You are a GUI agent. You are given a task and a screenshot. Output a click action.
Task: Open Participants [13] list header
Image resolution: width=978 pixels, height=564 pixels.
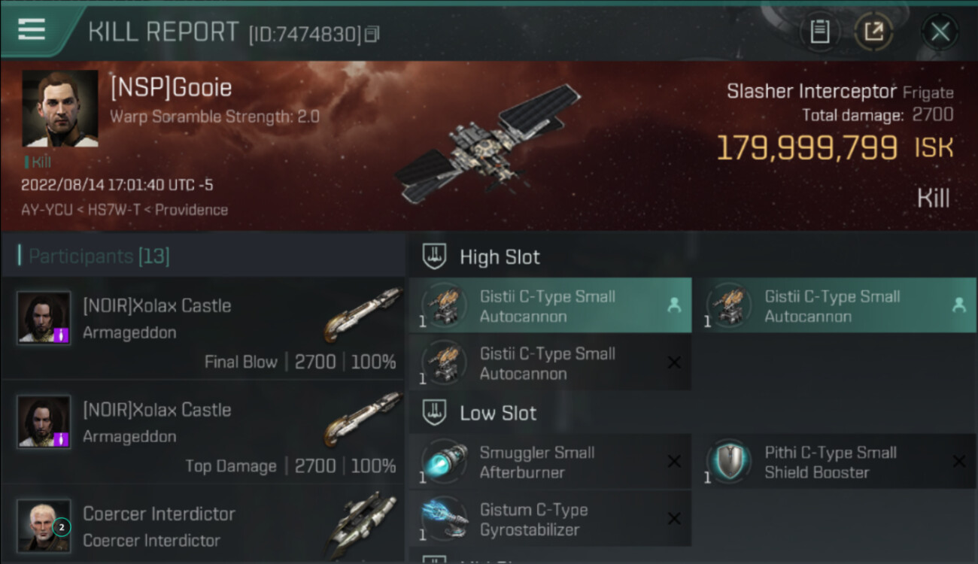pos(95,256)
